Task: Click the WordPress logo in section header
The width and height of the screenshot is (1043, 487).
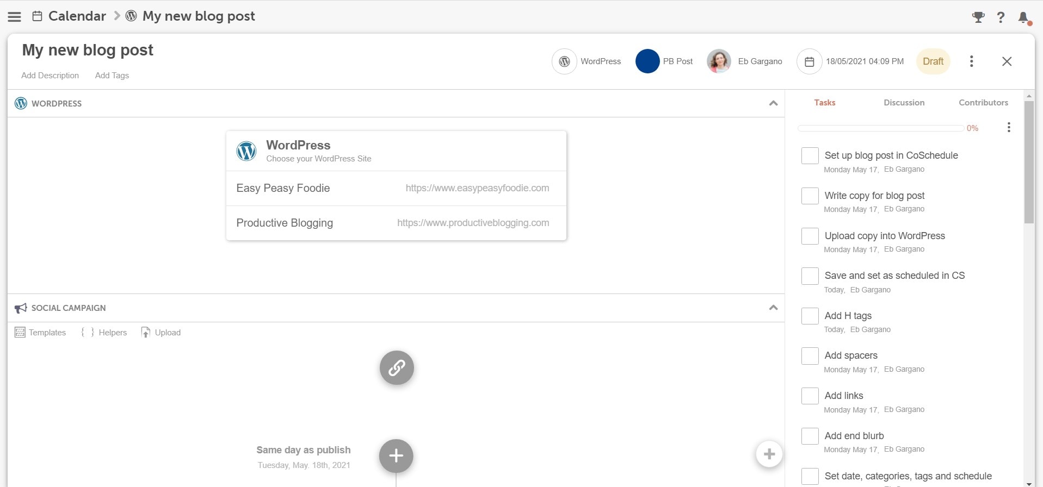Action: pos(21,103)
